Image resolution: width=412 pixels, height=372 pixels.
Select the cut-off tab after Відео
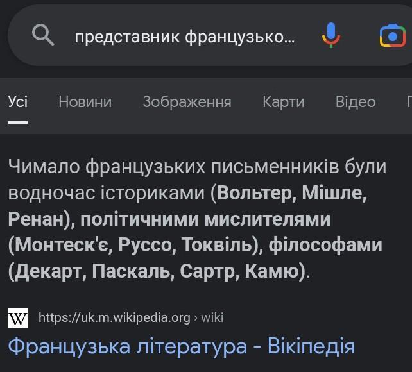pyautogui.click(x=408, y=102)
